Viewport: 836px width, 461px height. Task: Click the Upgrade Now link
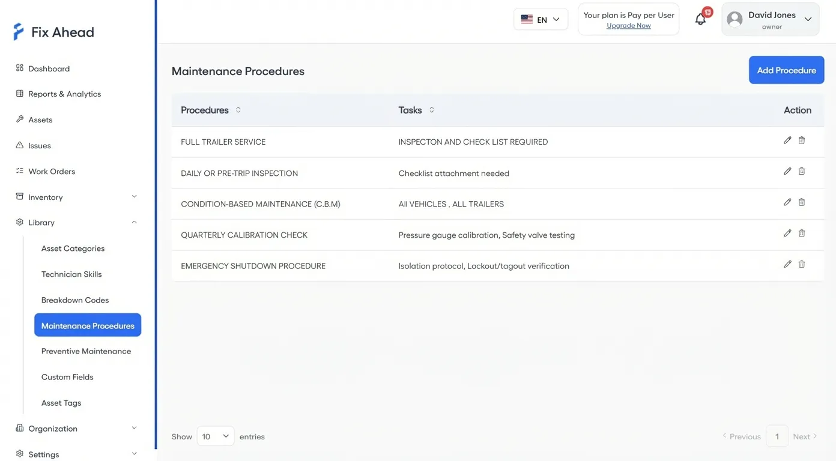(628, 25)
